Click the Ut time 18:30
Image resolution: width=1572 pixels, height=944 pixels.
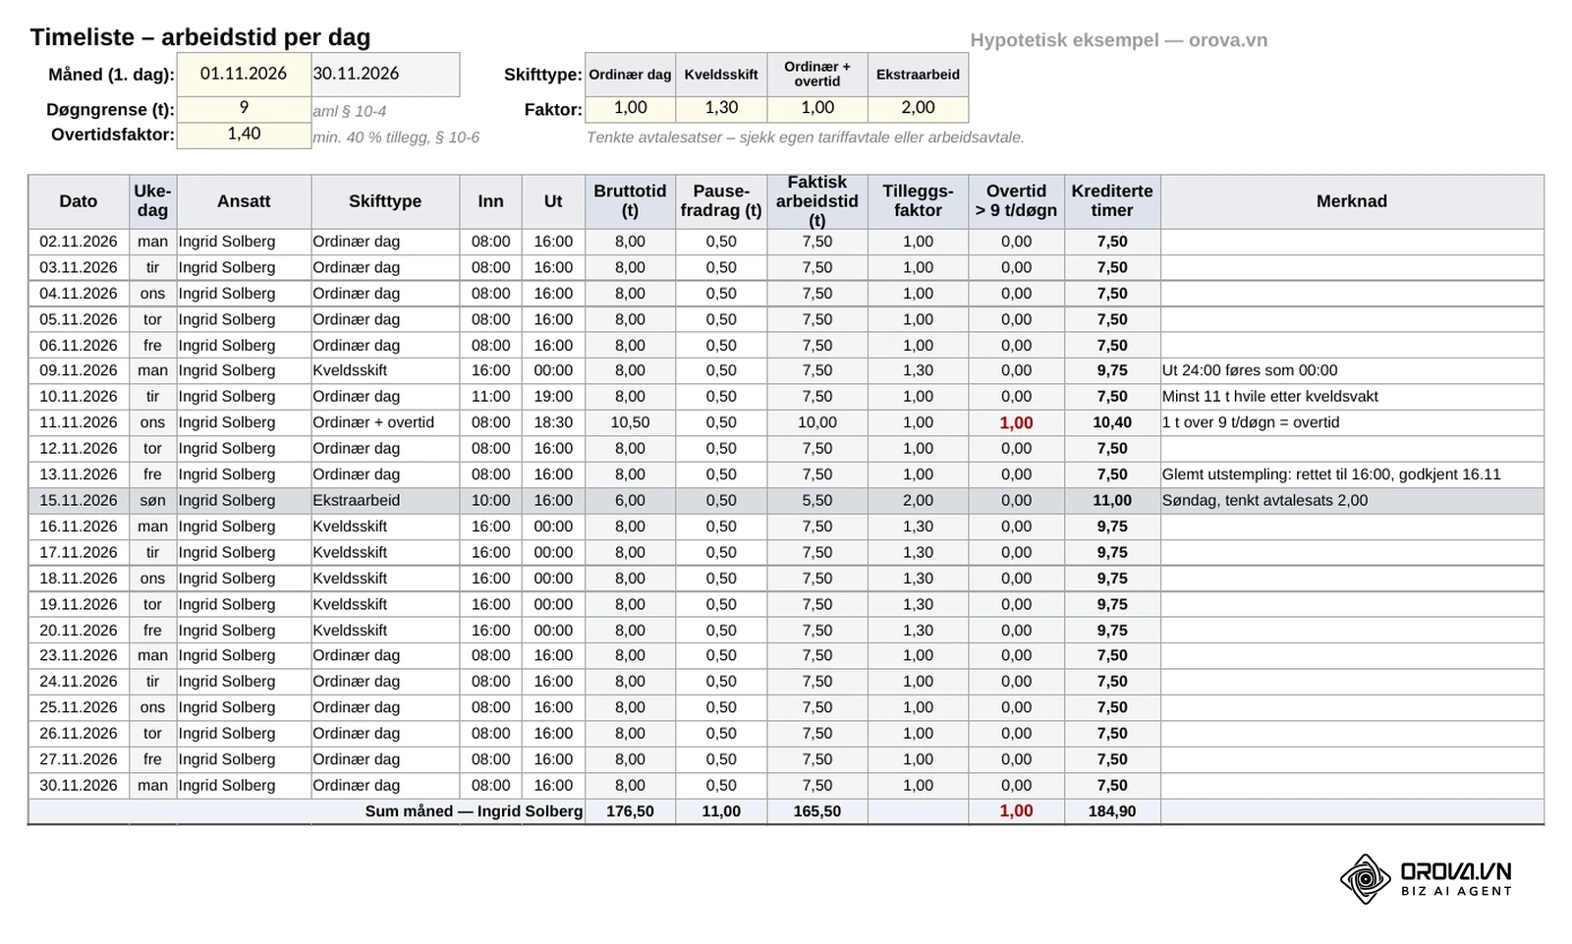pyautogui.click(x=553, y=423)
